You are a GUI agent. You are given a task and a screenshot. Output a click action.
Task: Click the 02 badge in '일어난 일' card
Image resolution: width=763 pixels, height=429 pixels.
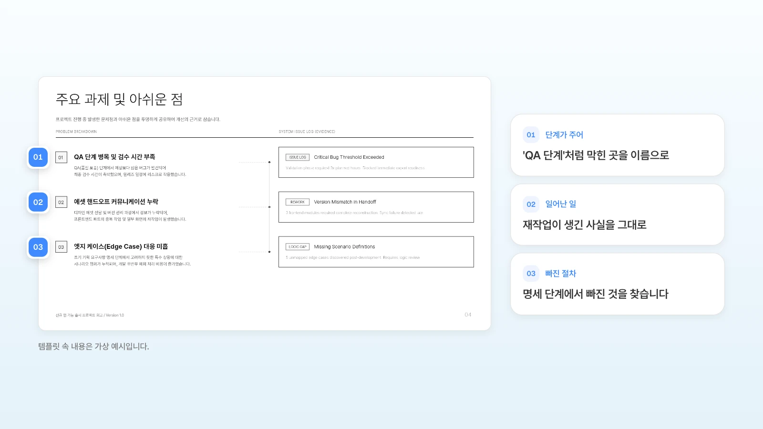pos(531,204)
